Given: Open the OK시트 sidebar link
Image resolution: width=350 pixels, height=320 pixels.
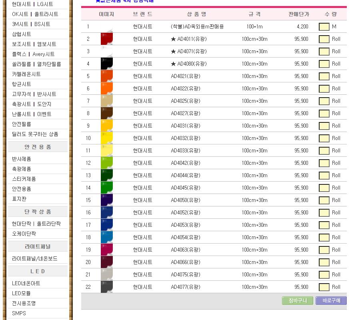Looking at the screenshot, I should (x=20, y=14).
